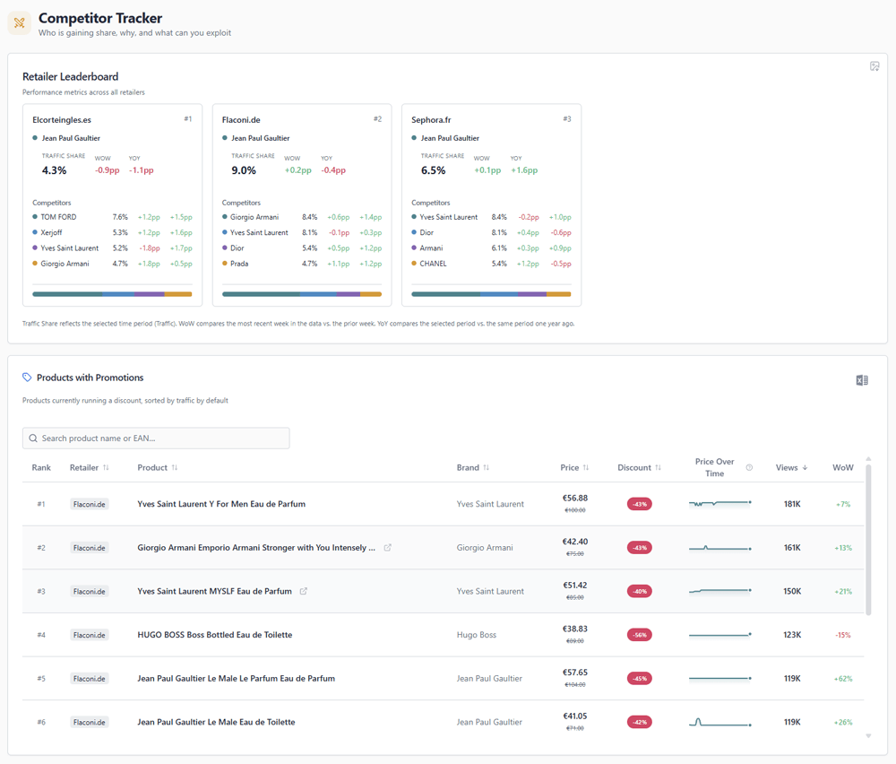Click the down arrow of the table scrollbar
Viewport: 896px width, 764px height.
click(x=868, y=736)
